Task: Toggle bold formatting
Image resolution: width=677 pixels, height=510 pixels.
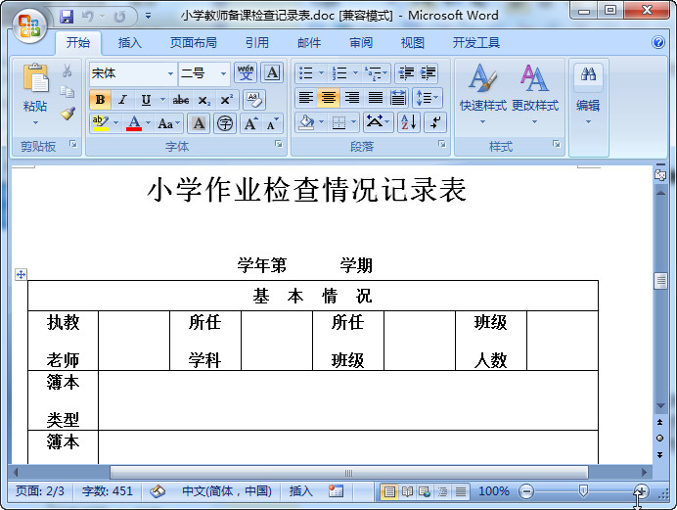Action: 100,100
